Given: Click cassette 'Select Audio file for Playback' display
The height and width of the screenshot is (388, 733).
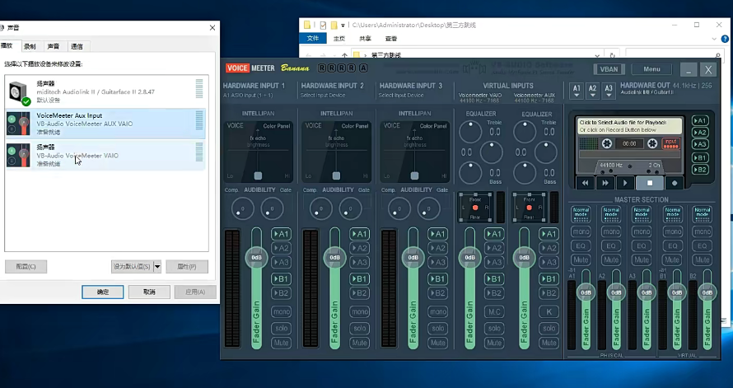Looking at the screenshot, I should (x=629, y=126).
